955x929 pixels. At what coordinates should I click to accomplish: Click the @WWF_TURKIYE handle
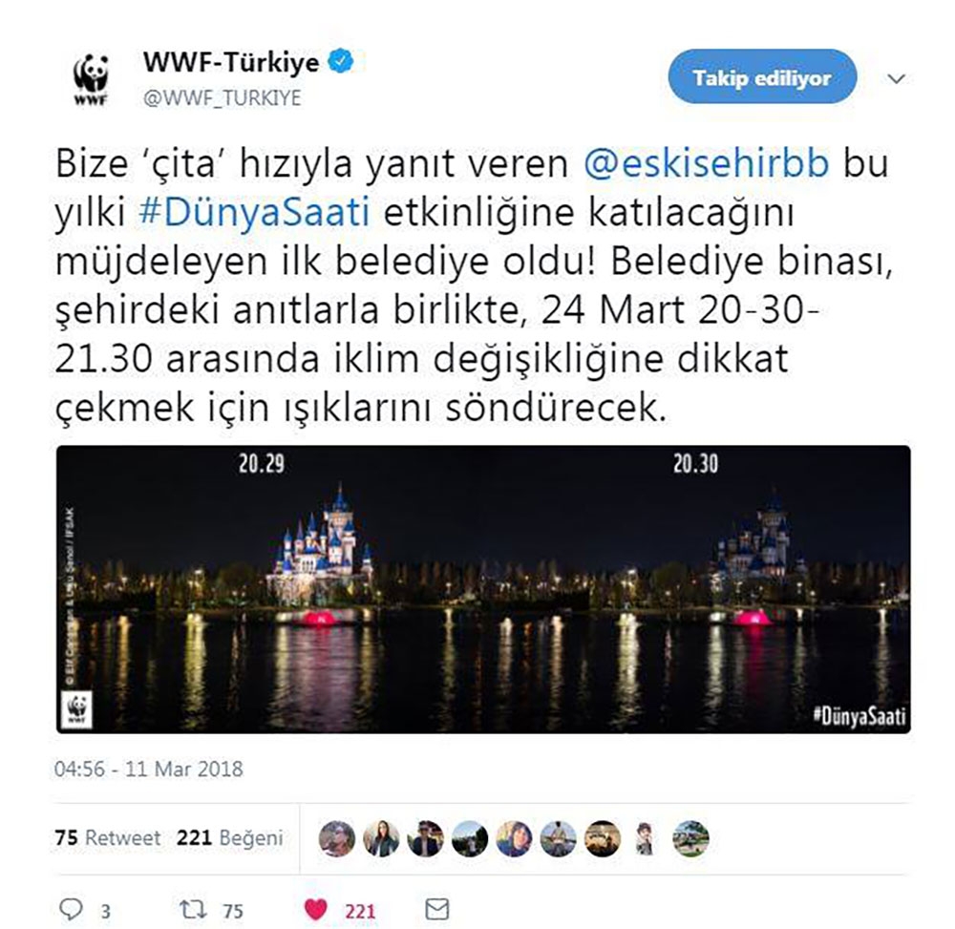click(222, 97)
